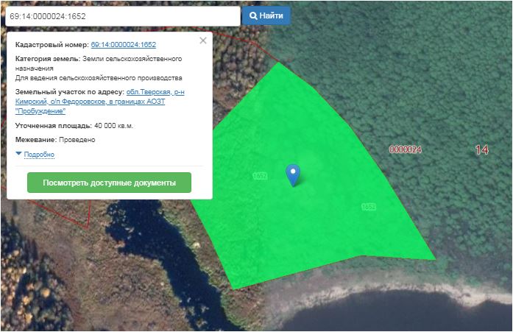Click the top corner of the green parcel
This screenshot has height=332, width=513.
(279, 64)
